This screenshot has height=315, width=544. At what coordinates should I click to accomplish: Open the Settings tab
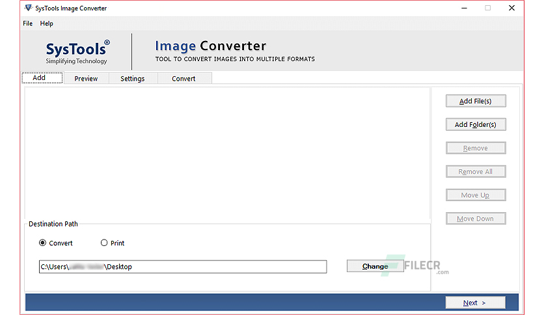[x=133, y=79]
